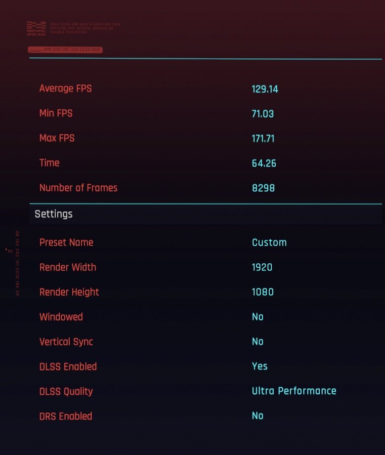385x455 pixels.
Task: Click the Protocol logo icon at top
Action: (x=36, y=29)
